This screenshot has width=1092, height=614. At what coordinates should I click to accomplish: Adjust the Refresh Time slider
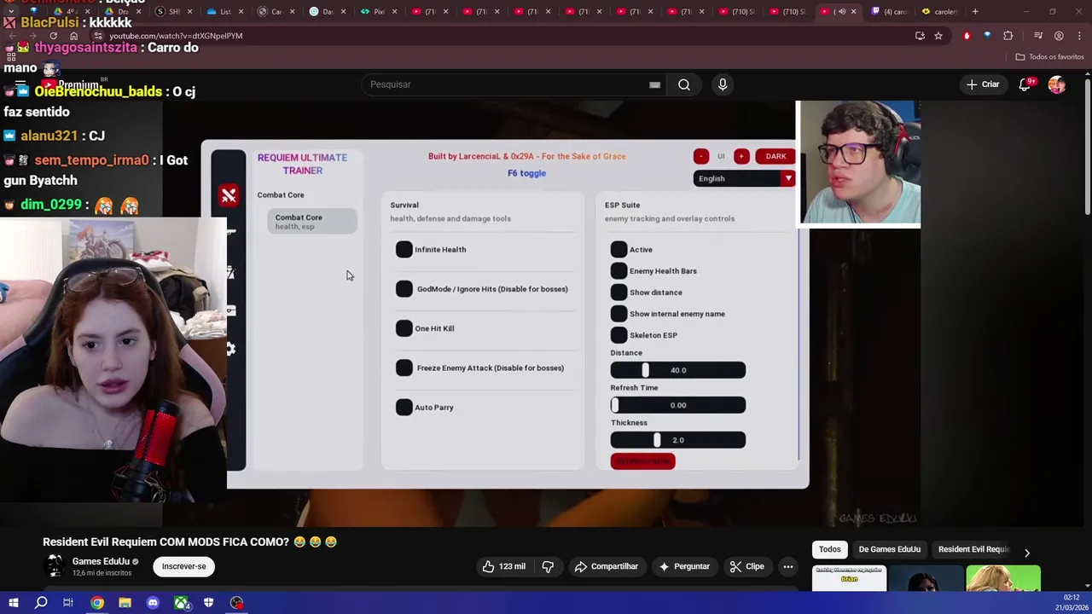click(x=678, y=405)
